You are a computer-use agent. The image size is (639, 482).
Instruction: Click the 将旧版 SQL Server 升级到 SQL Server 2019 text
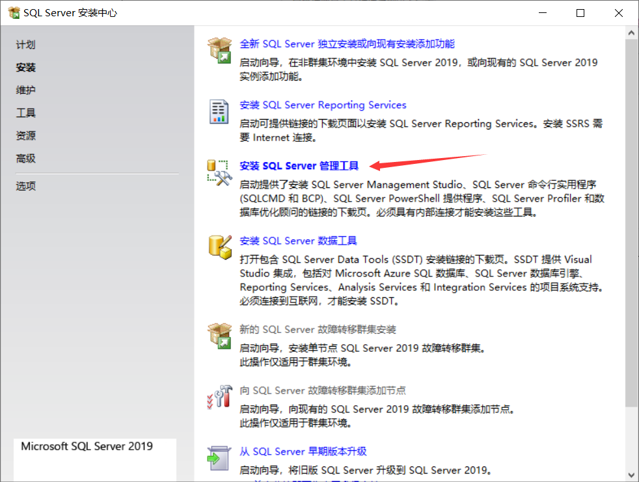tap(366, 470)
